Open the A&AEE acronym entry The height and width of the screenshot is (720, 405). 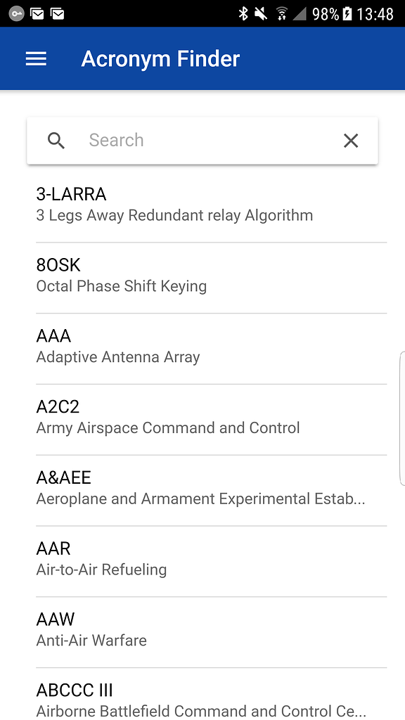pyautogui.click(x=211, y=490)
